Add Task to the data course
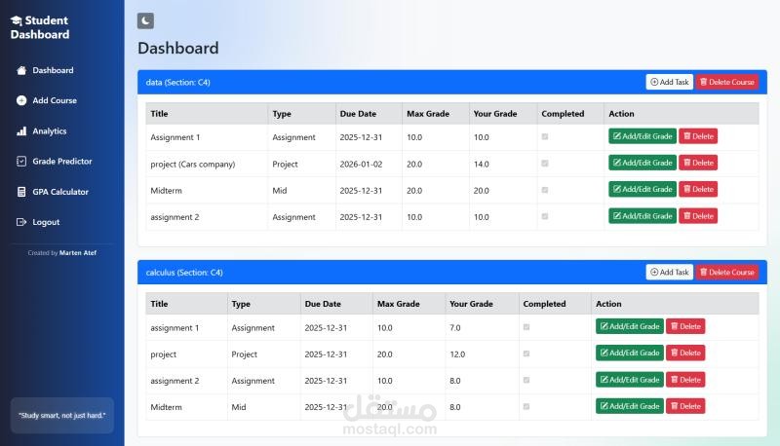 pos(670,82)
